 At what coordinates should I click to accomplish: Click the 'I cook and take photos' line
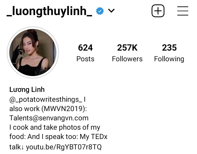tap(55, 127)
